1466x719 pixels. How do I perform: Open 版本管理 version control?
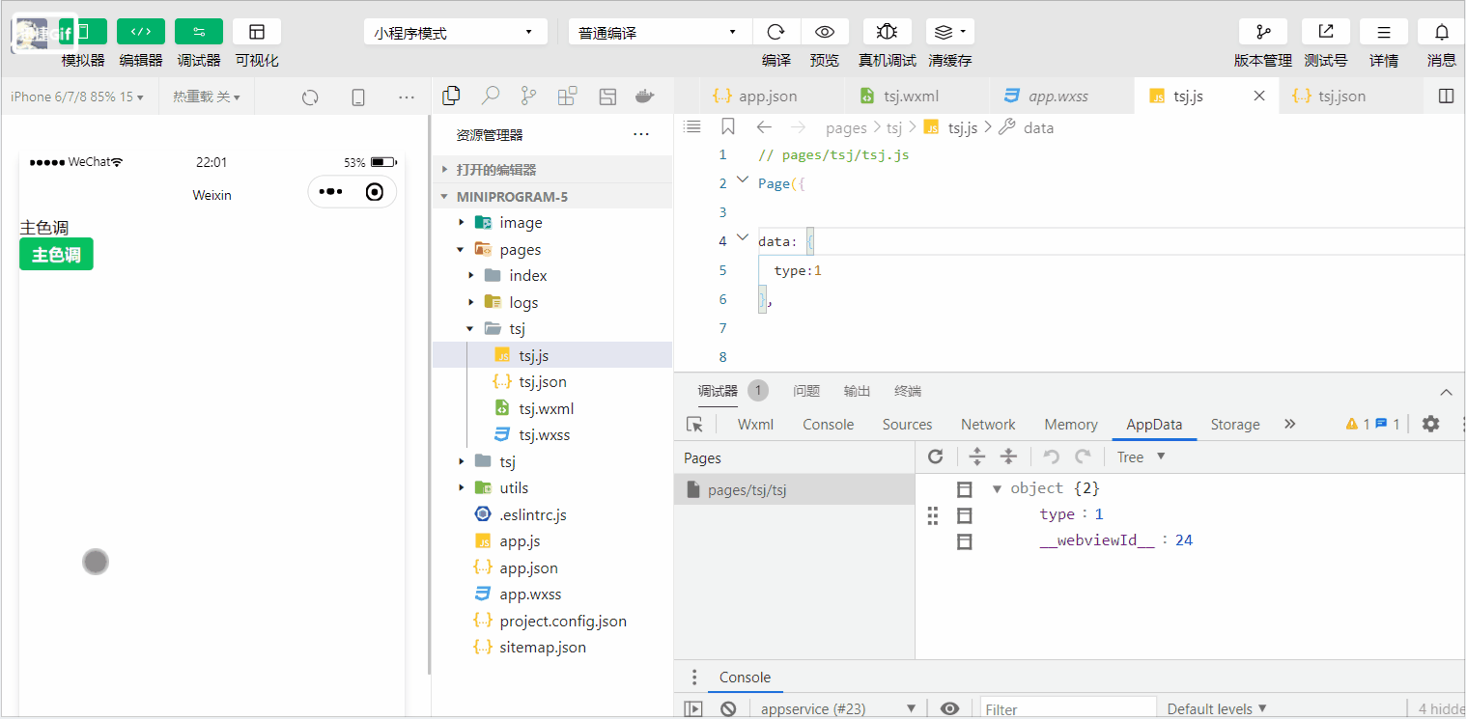[x=1263, y=32]
